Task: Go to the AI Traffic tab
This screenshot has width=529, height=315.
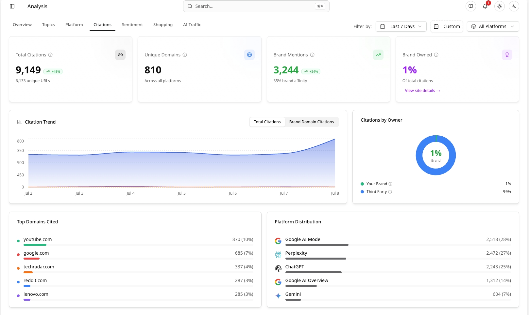Action: (192, 25)
